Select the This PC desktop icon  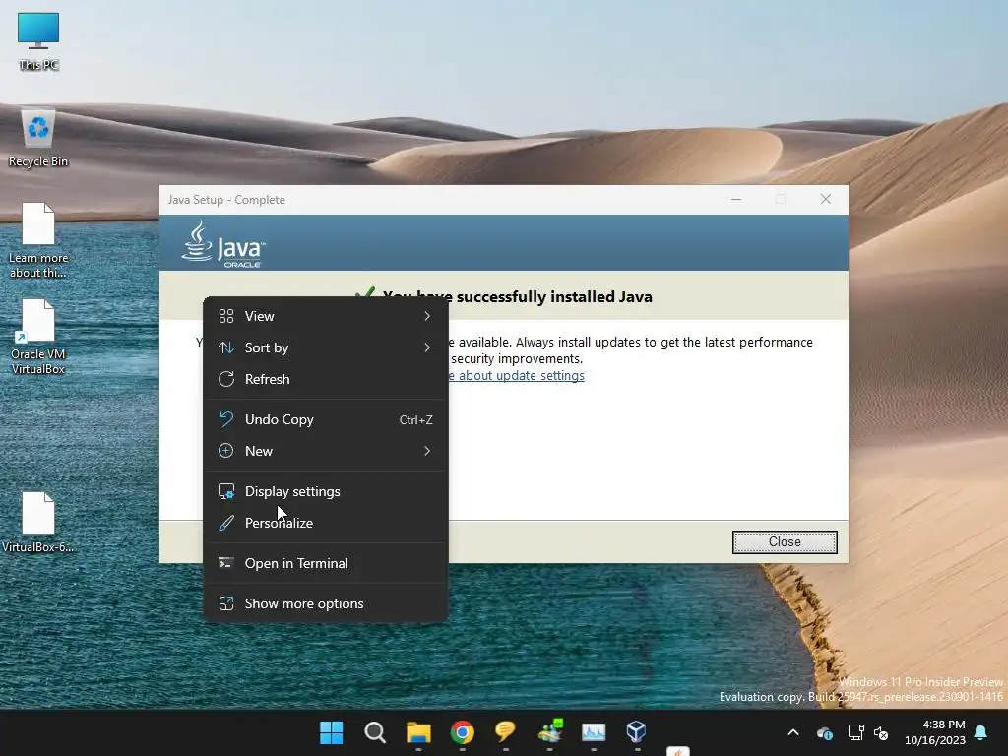click(38, 41)
